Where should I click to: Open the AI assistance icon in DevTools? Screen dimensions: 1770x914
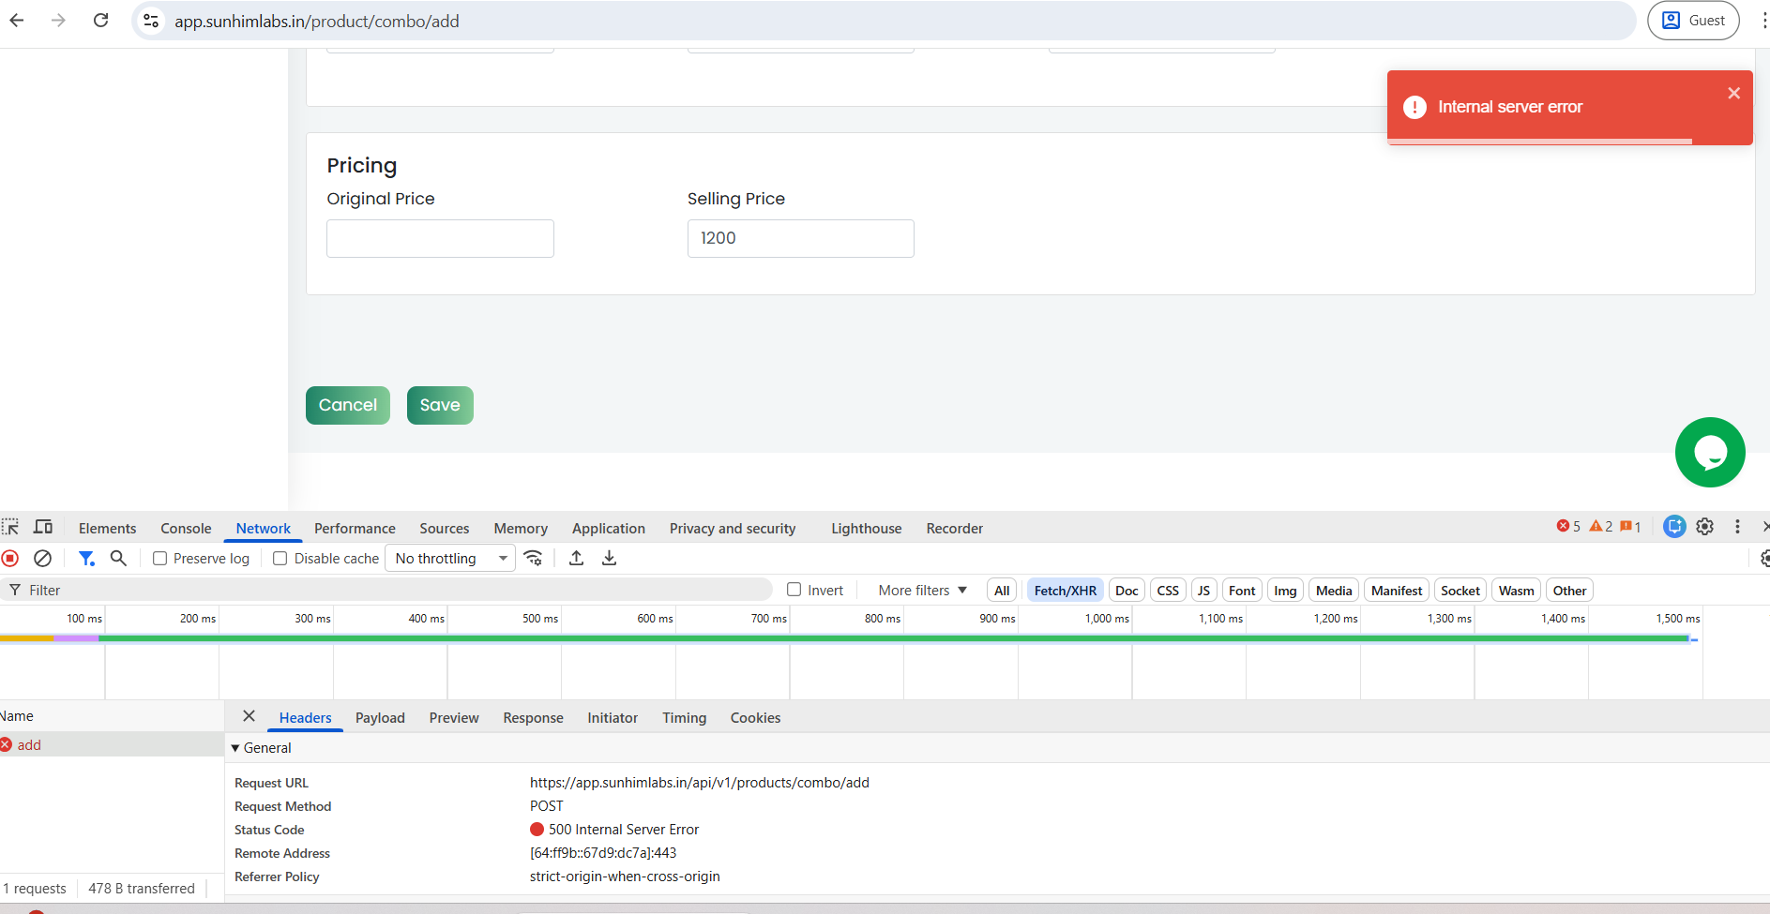(x=1674, y=527)
